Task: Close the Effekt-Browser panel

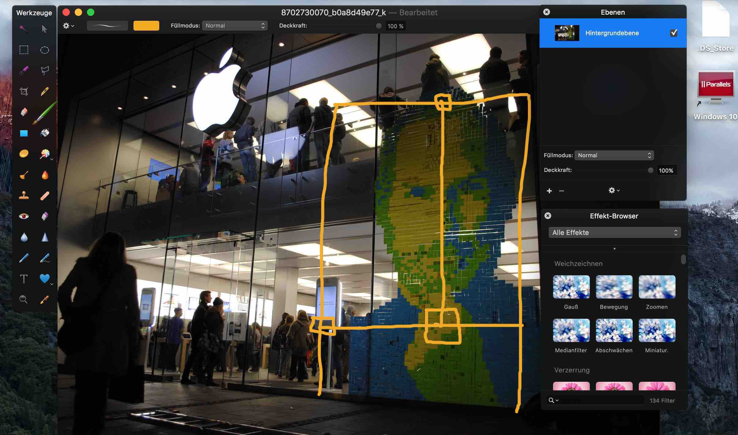Action: pyautogui.click(x=548, y=216)
